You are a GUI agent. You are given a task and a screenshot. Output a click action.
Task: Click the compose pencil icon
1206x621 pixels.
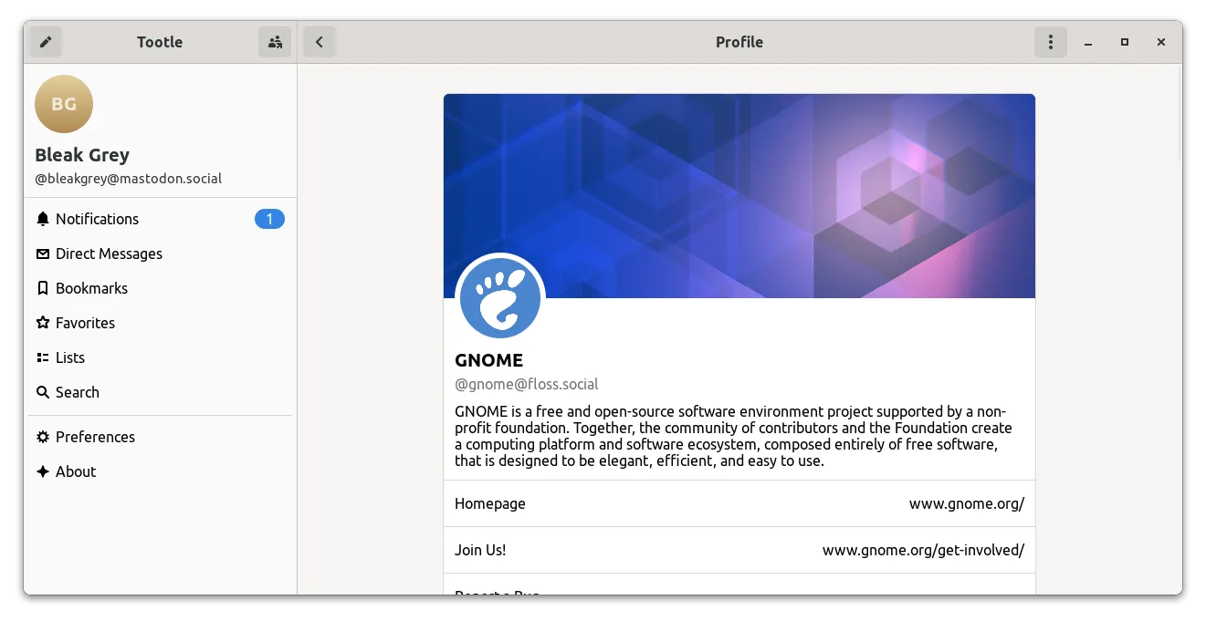[x=46, y=42]
